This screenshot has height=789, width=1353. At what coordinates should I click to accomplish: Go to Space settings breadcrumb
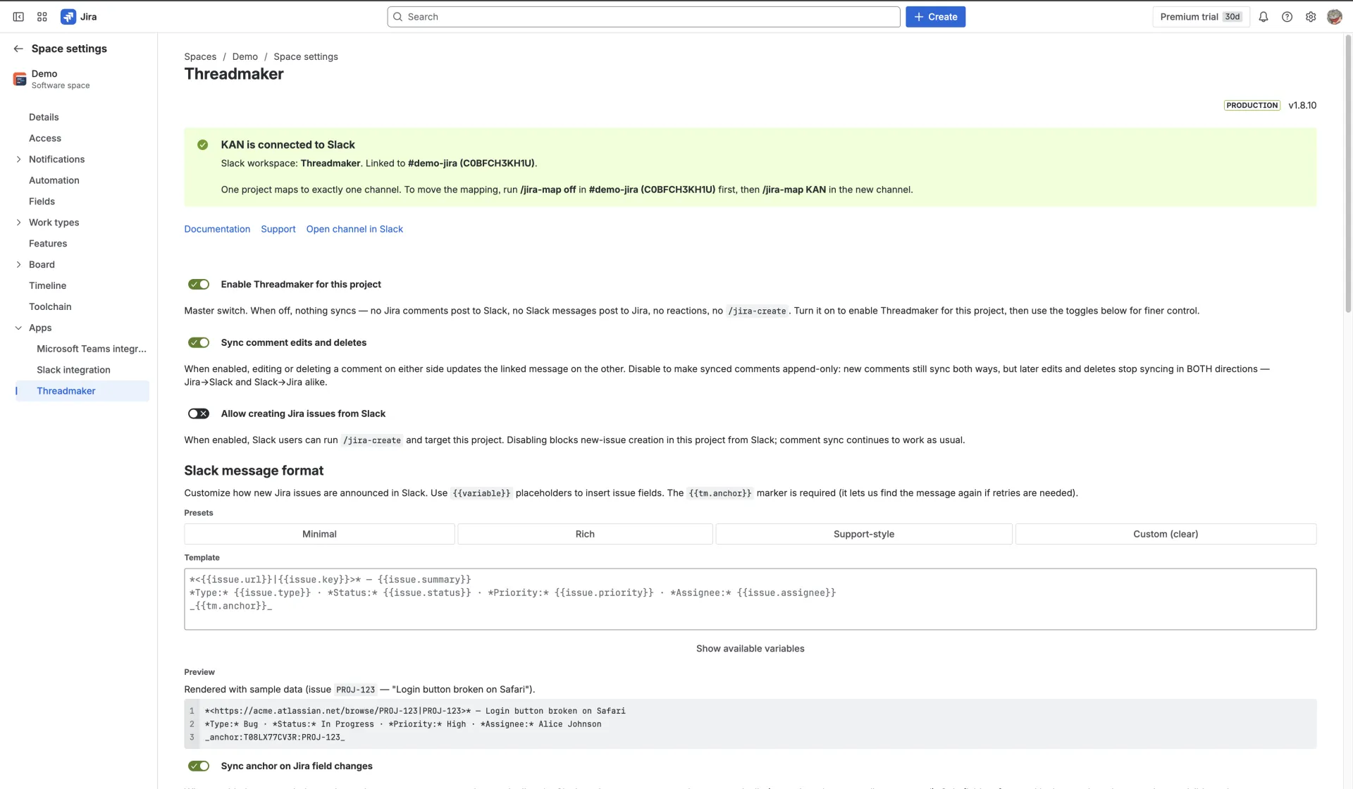306,56
